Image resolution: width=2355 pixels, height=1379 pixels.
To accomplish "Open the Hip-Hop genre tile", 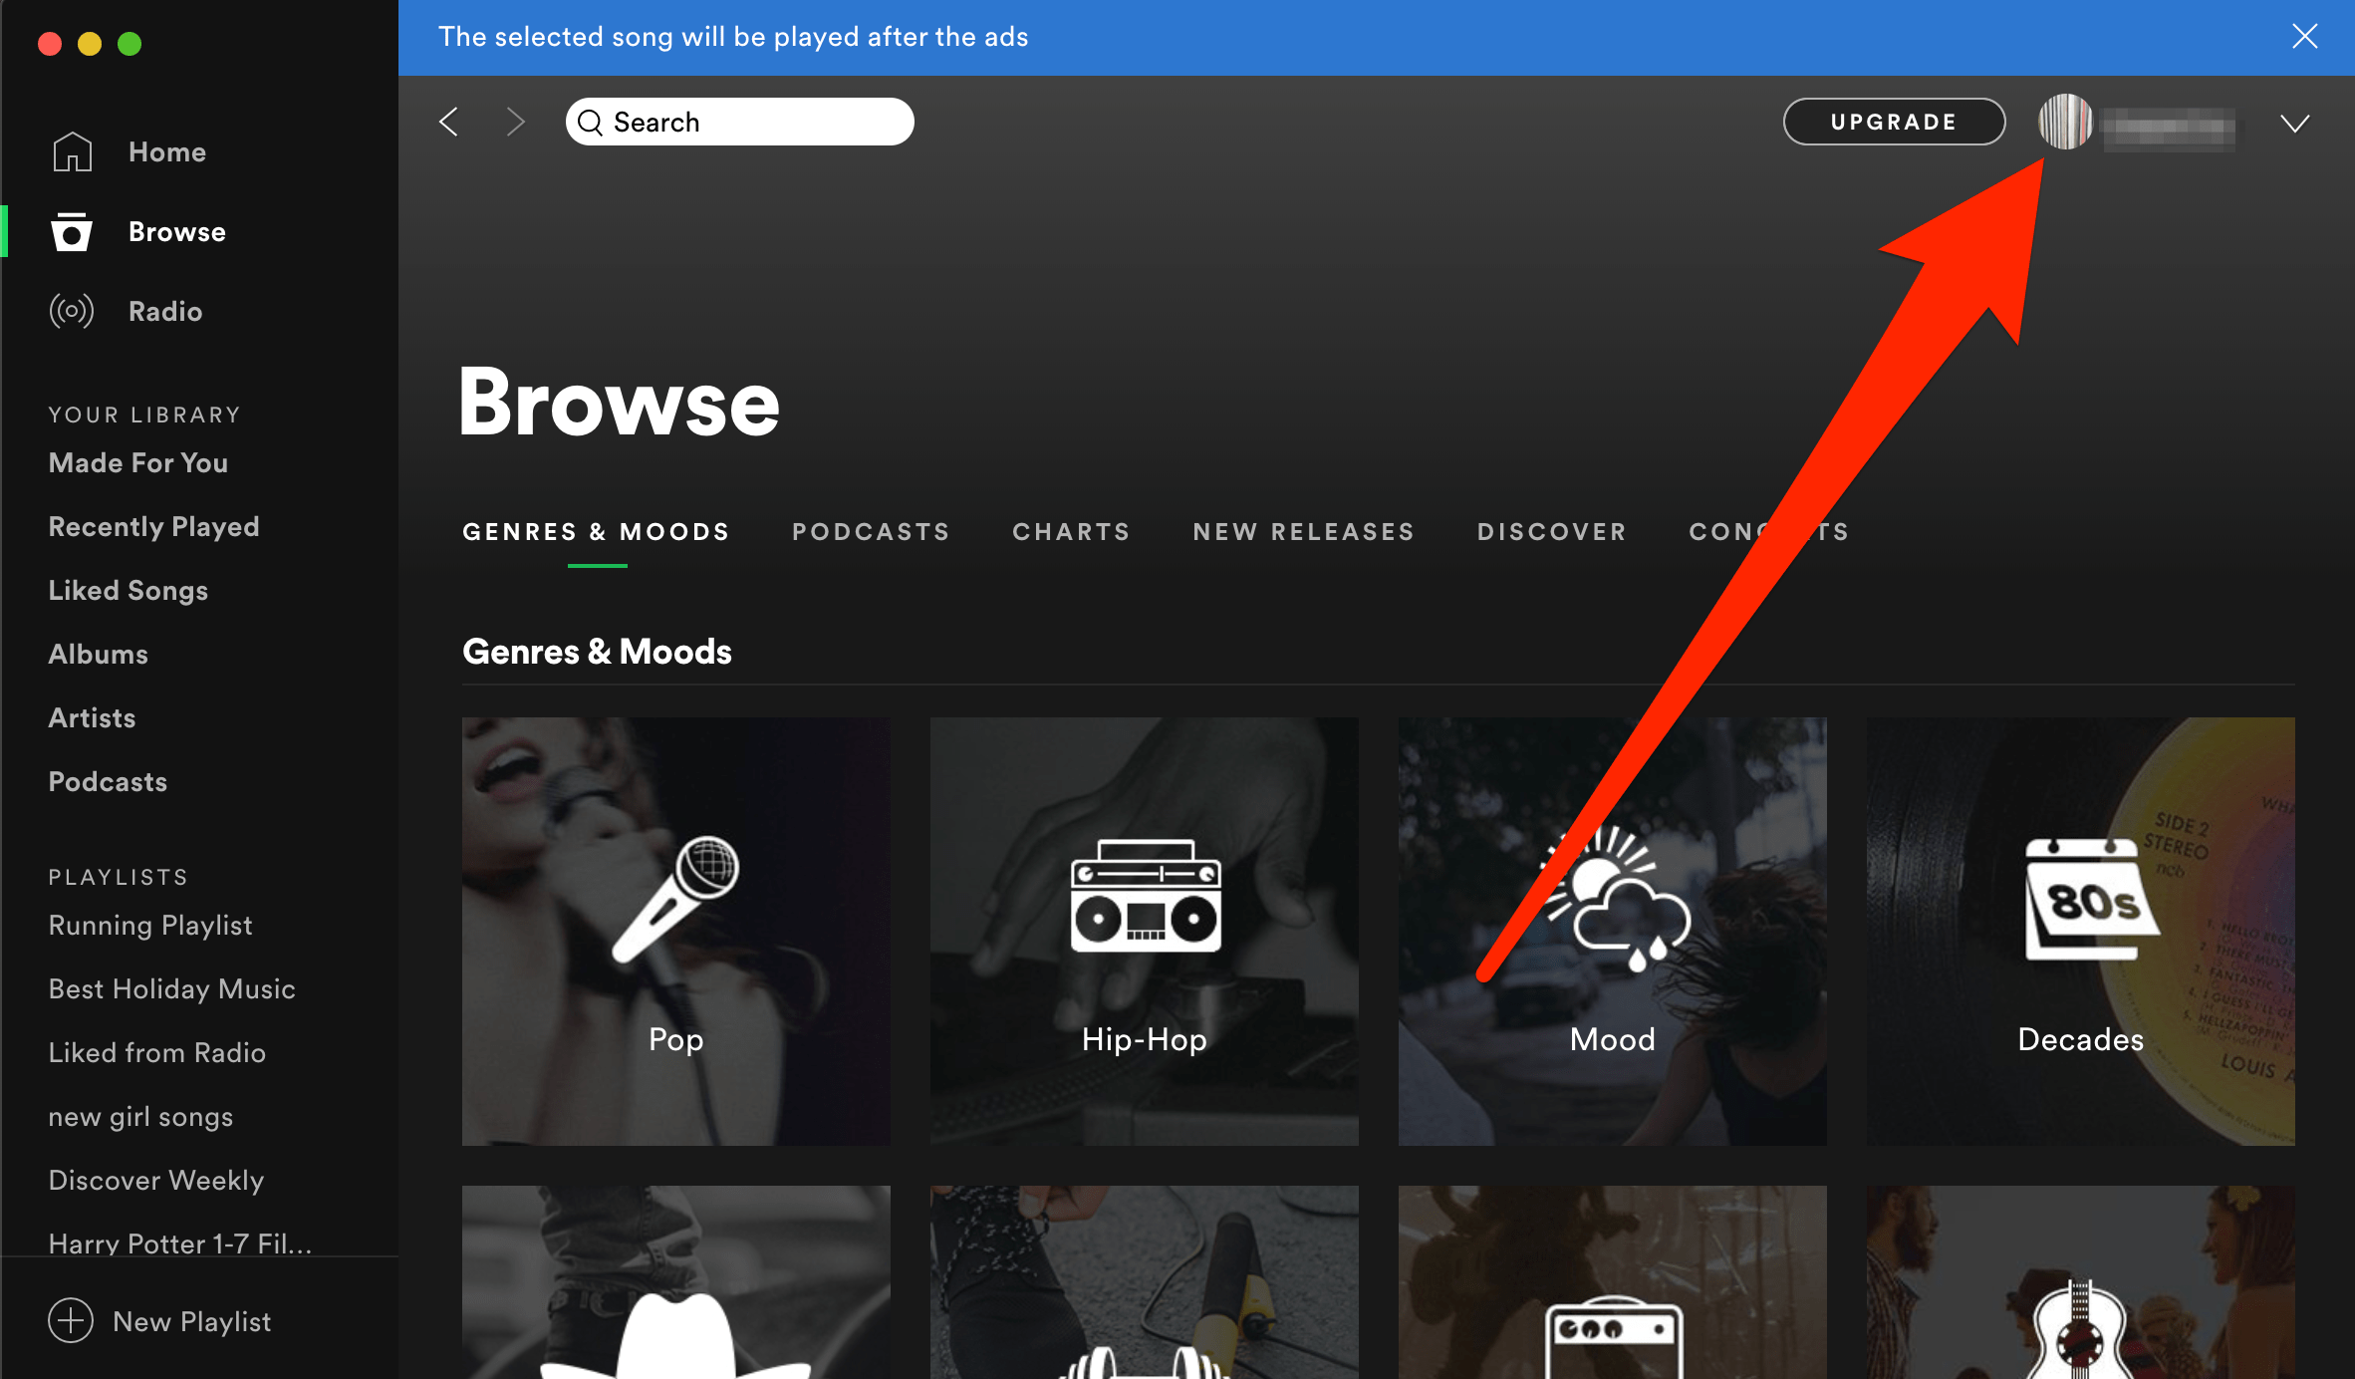I will point(1144,931).
